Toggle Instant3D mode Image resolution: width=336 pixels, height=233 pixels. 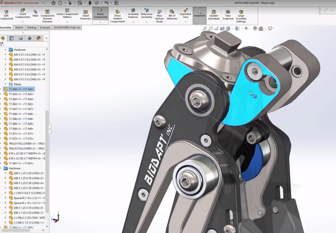pyautogui.click(x=200, y=14)
